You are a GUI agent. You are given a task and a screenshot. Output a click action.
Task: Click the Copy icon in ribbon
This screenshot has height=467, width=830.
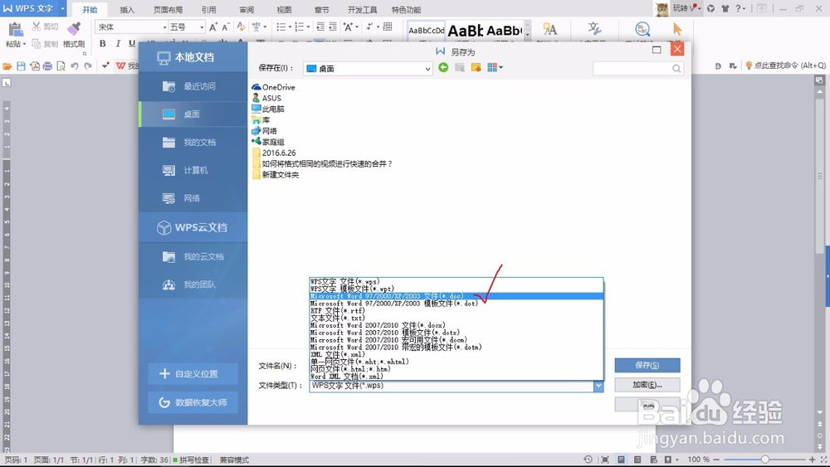(x=37, y=44)
